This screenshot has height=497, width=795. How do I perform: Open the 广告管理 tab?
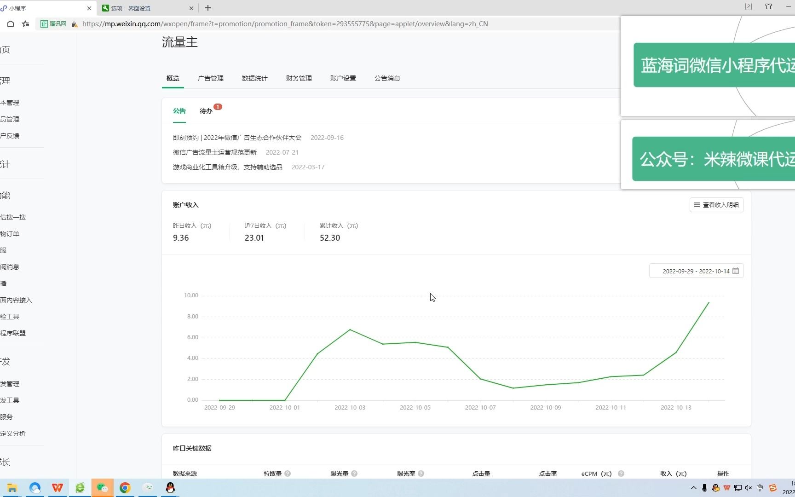coord(211,78)
